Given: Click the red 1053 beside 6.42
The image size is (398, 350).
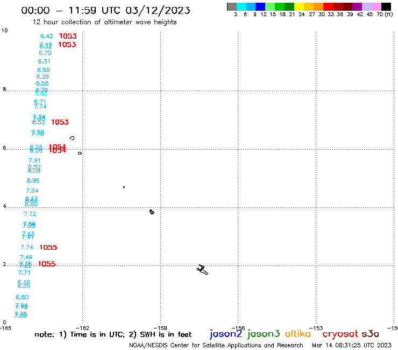Looking at the screenshot, I should (x=68, y=36).
